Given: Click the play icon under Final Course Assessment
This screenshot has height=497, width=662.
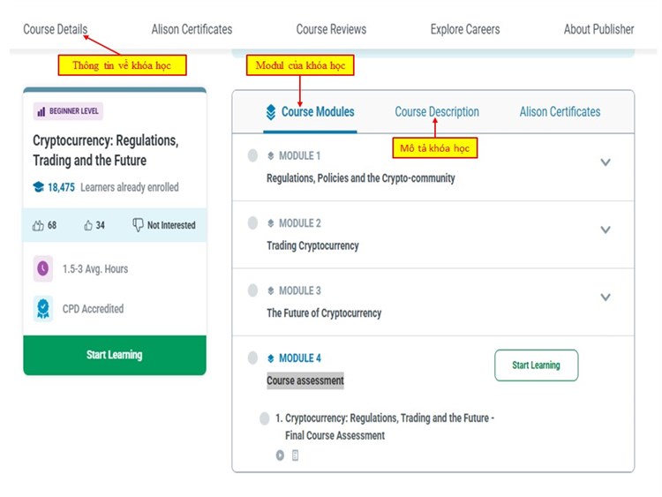Looking at the screenshot, I should [x=280, y=456].
